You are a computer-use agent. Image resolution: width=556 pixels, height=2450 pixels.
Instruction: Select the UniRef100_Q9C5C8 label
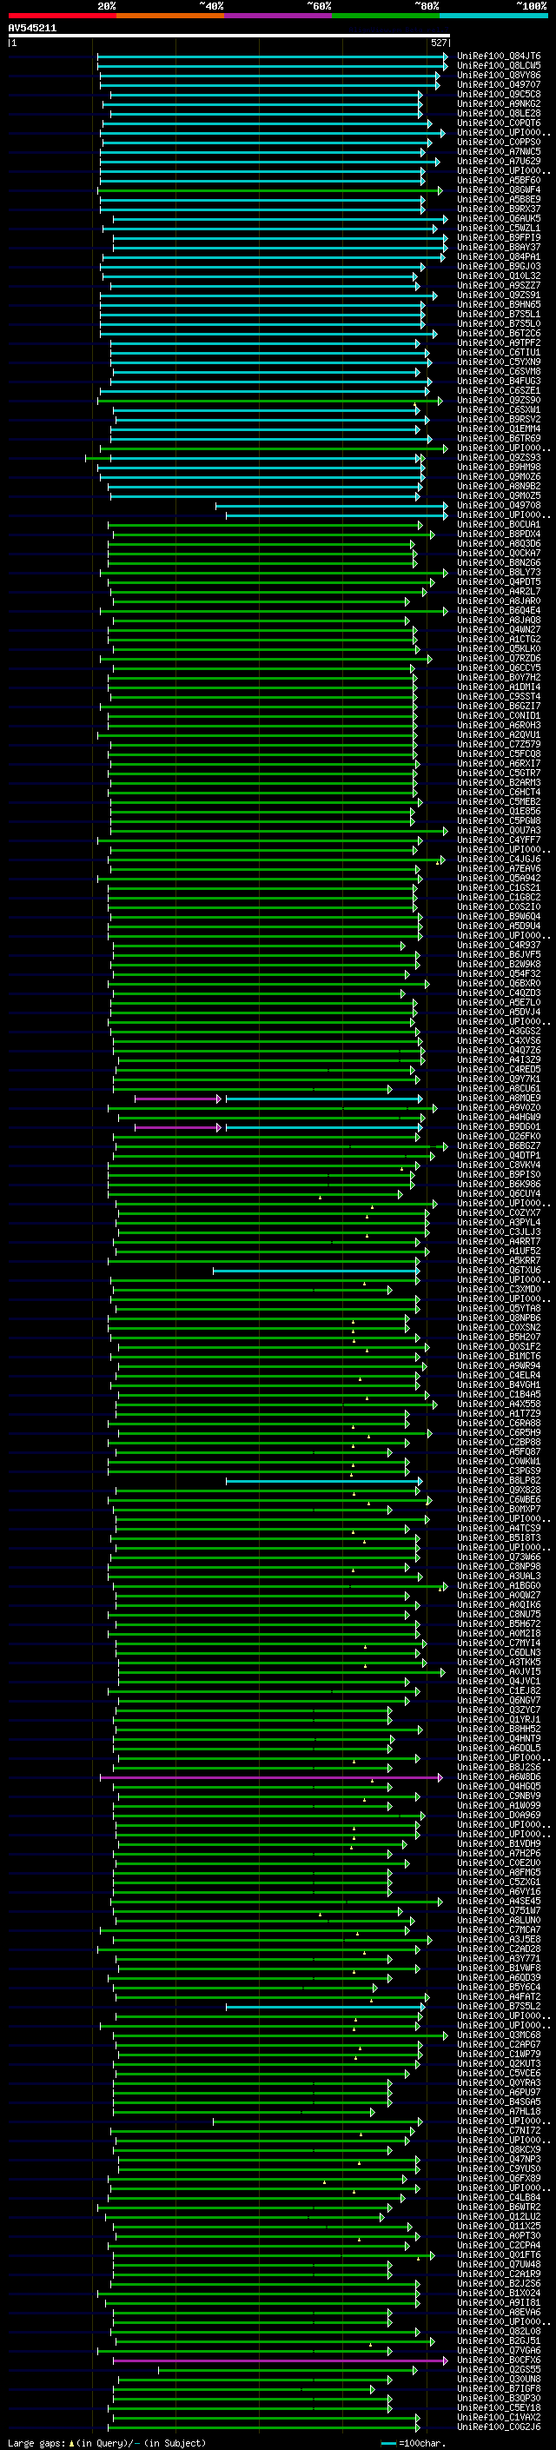coord(499,94)
